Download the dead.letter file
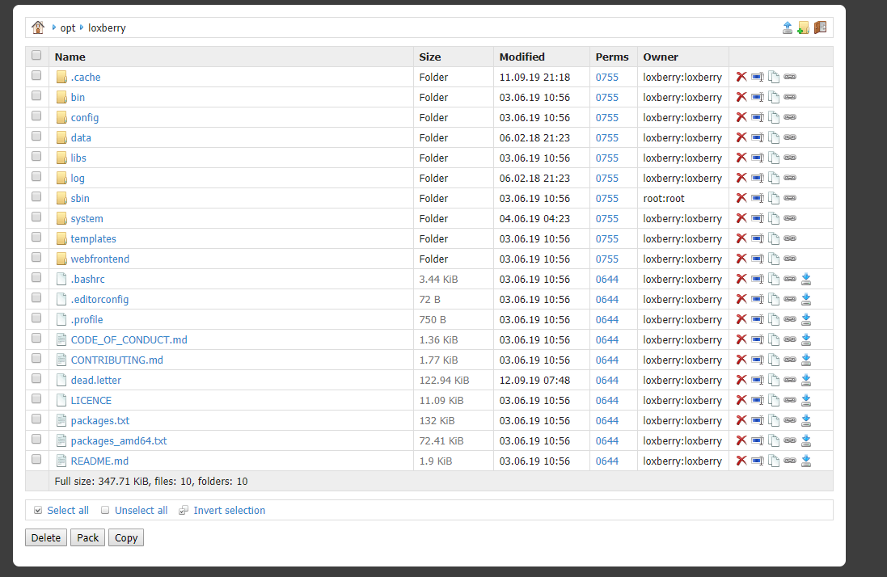The width and height of the screenshot is (887, 577). point(805,380)
